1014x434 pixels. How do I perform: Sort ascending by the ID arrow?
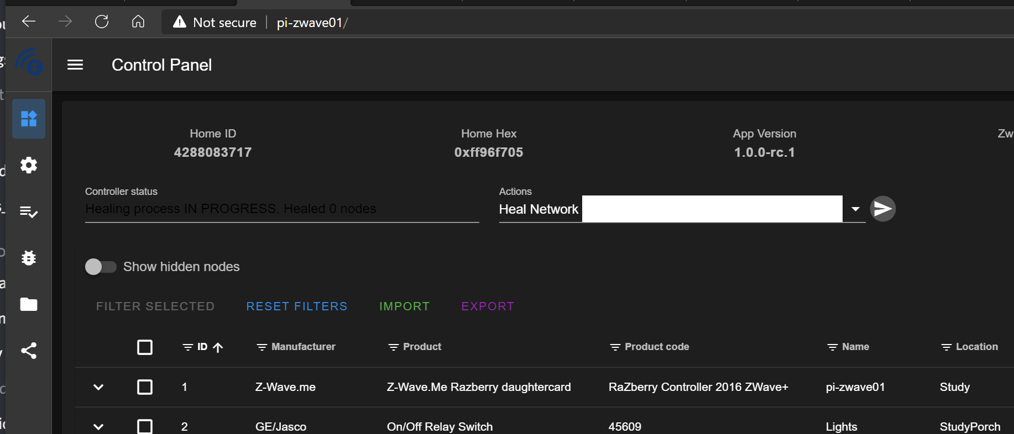(218, 347)
